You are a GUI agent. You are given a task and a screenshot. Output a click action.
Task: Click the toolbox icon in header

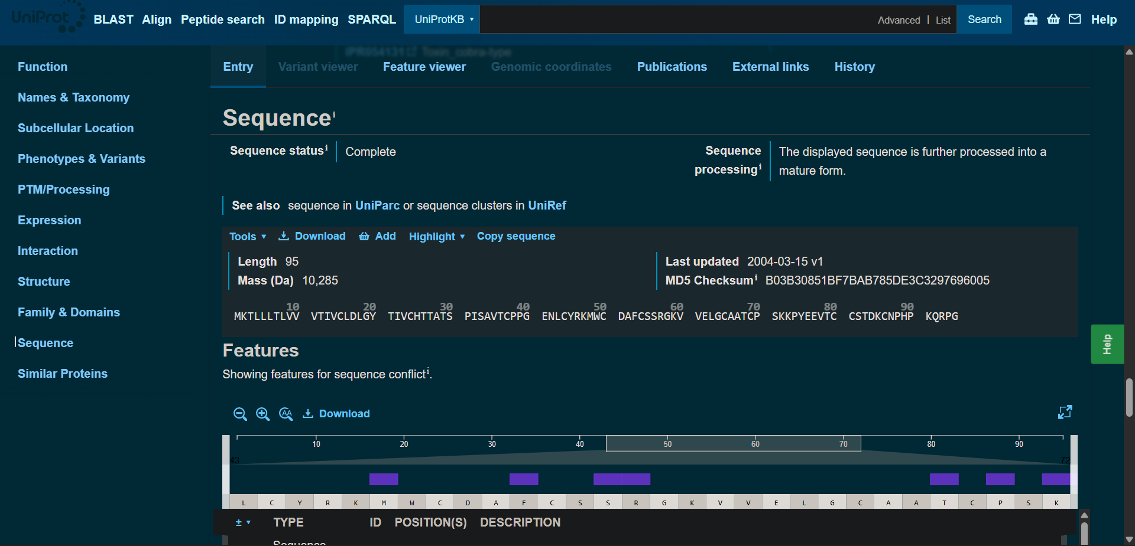point(1030,19)
